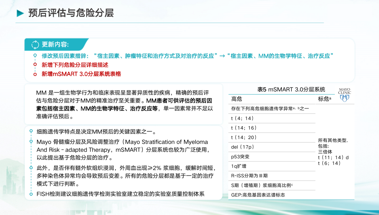Click the circular refresh icon beside 更新内容
Viewport: 379px width, 215px height.
[35, 44]
